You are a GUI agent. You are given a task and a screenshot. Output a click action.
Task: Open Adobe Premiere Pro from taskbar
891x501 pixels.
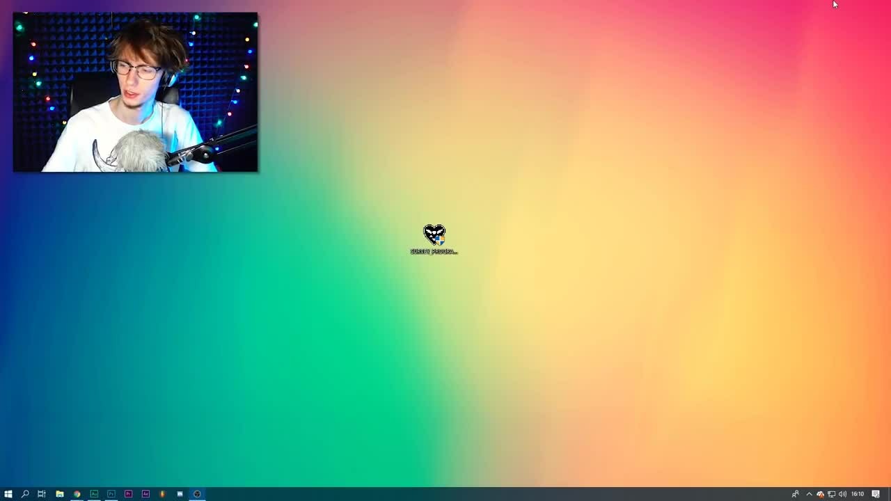coord(128,494)
